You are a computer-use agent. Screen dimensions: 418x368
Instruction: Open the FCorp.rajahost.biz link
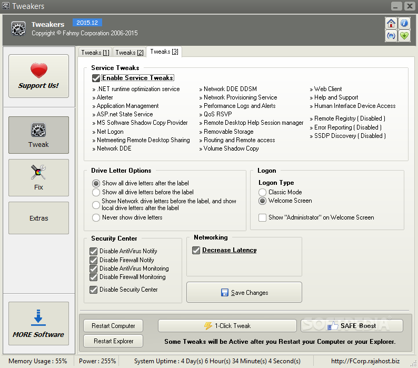365,361
